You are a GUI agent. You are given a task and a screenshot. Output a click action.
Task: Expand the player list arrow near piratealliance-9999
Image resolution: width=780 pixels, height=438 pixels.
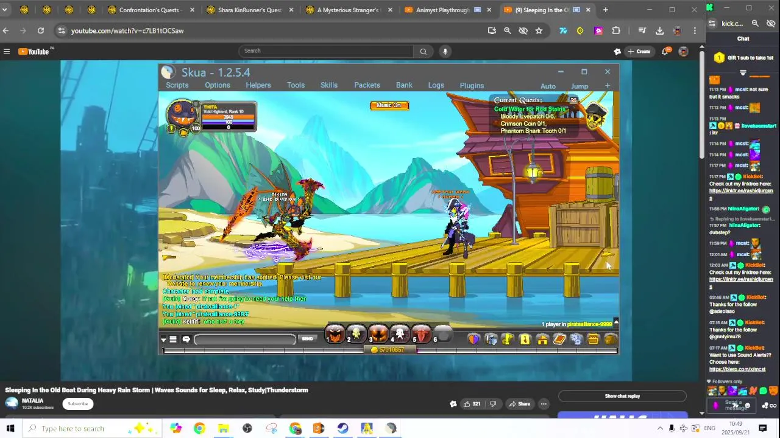pyautogui.click(x=615, y=322)
